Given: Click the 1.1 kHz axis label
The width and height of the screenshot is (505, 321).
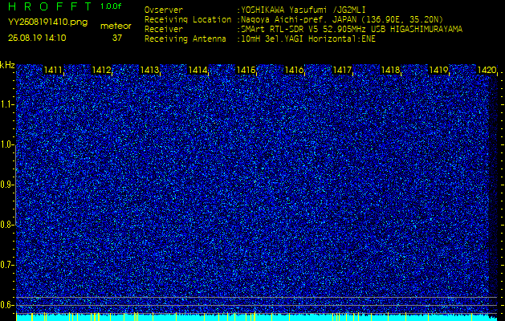Looking at the screenshot, I should 7,104.
